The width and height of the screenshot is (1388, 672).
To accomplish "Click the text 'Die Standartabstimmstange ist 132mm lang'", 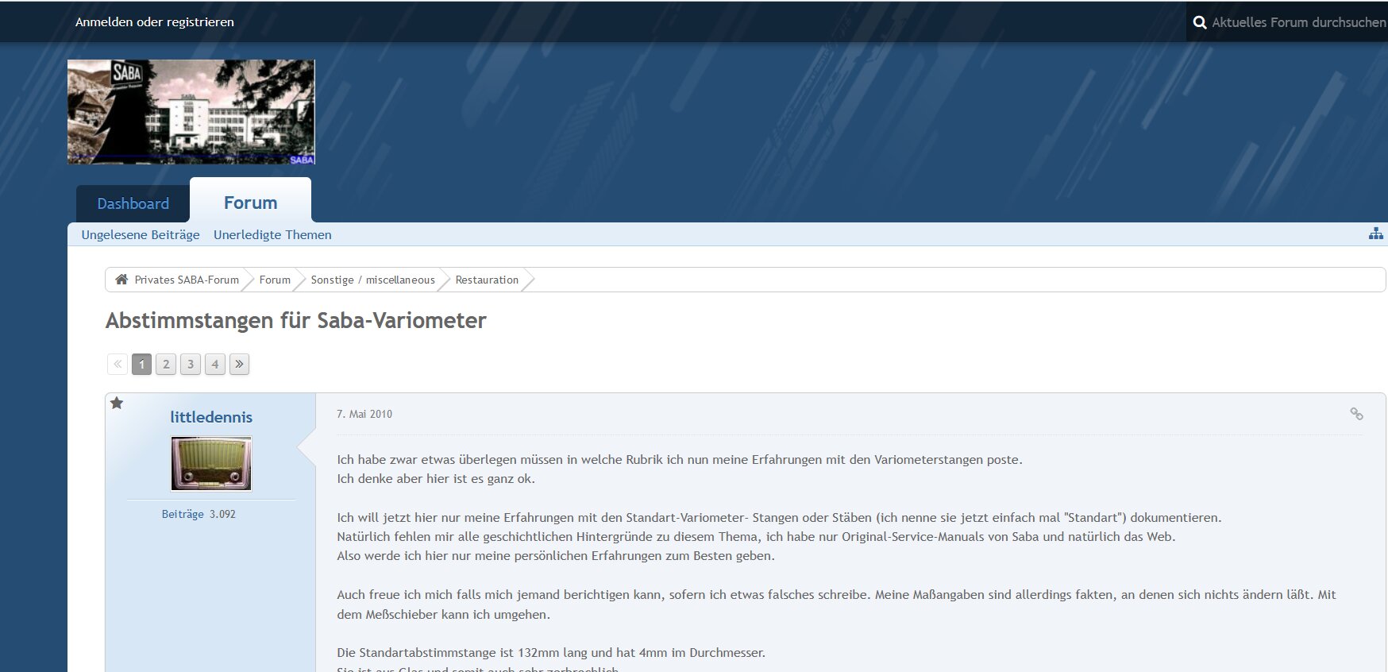I will tap(461, 653).
